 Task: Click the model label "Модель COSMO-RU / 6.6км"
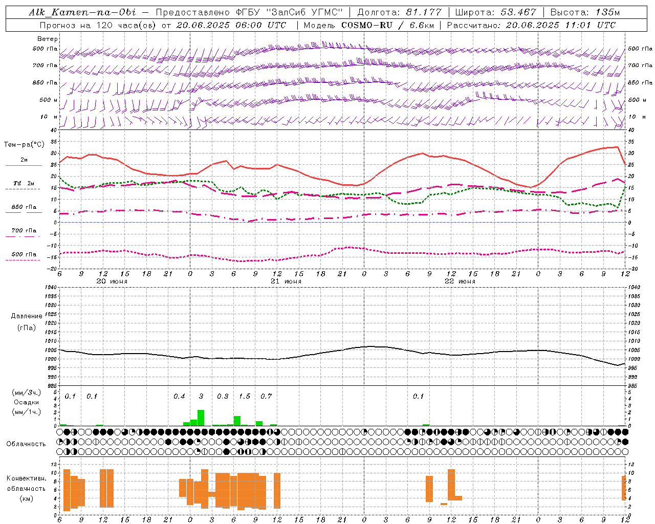pos(368,25)
